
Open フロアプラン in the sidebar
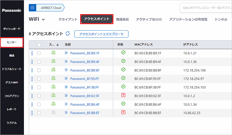(12, 96)
